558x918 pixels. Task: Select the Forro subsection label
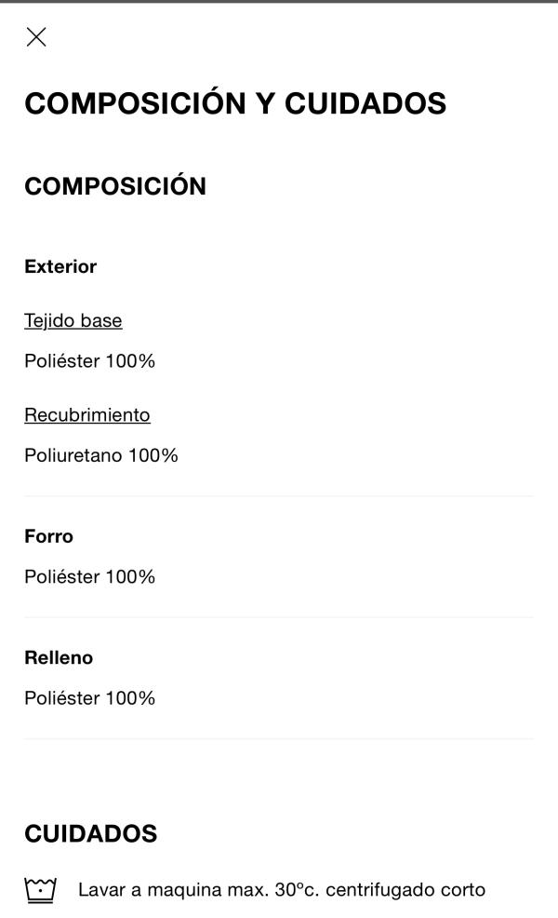click(x=48, y=536)
